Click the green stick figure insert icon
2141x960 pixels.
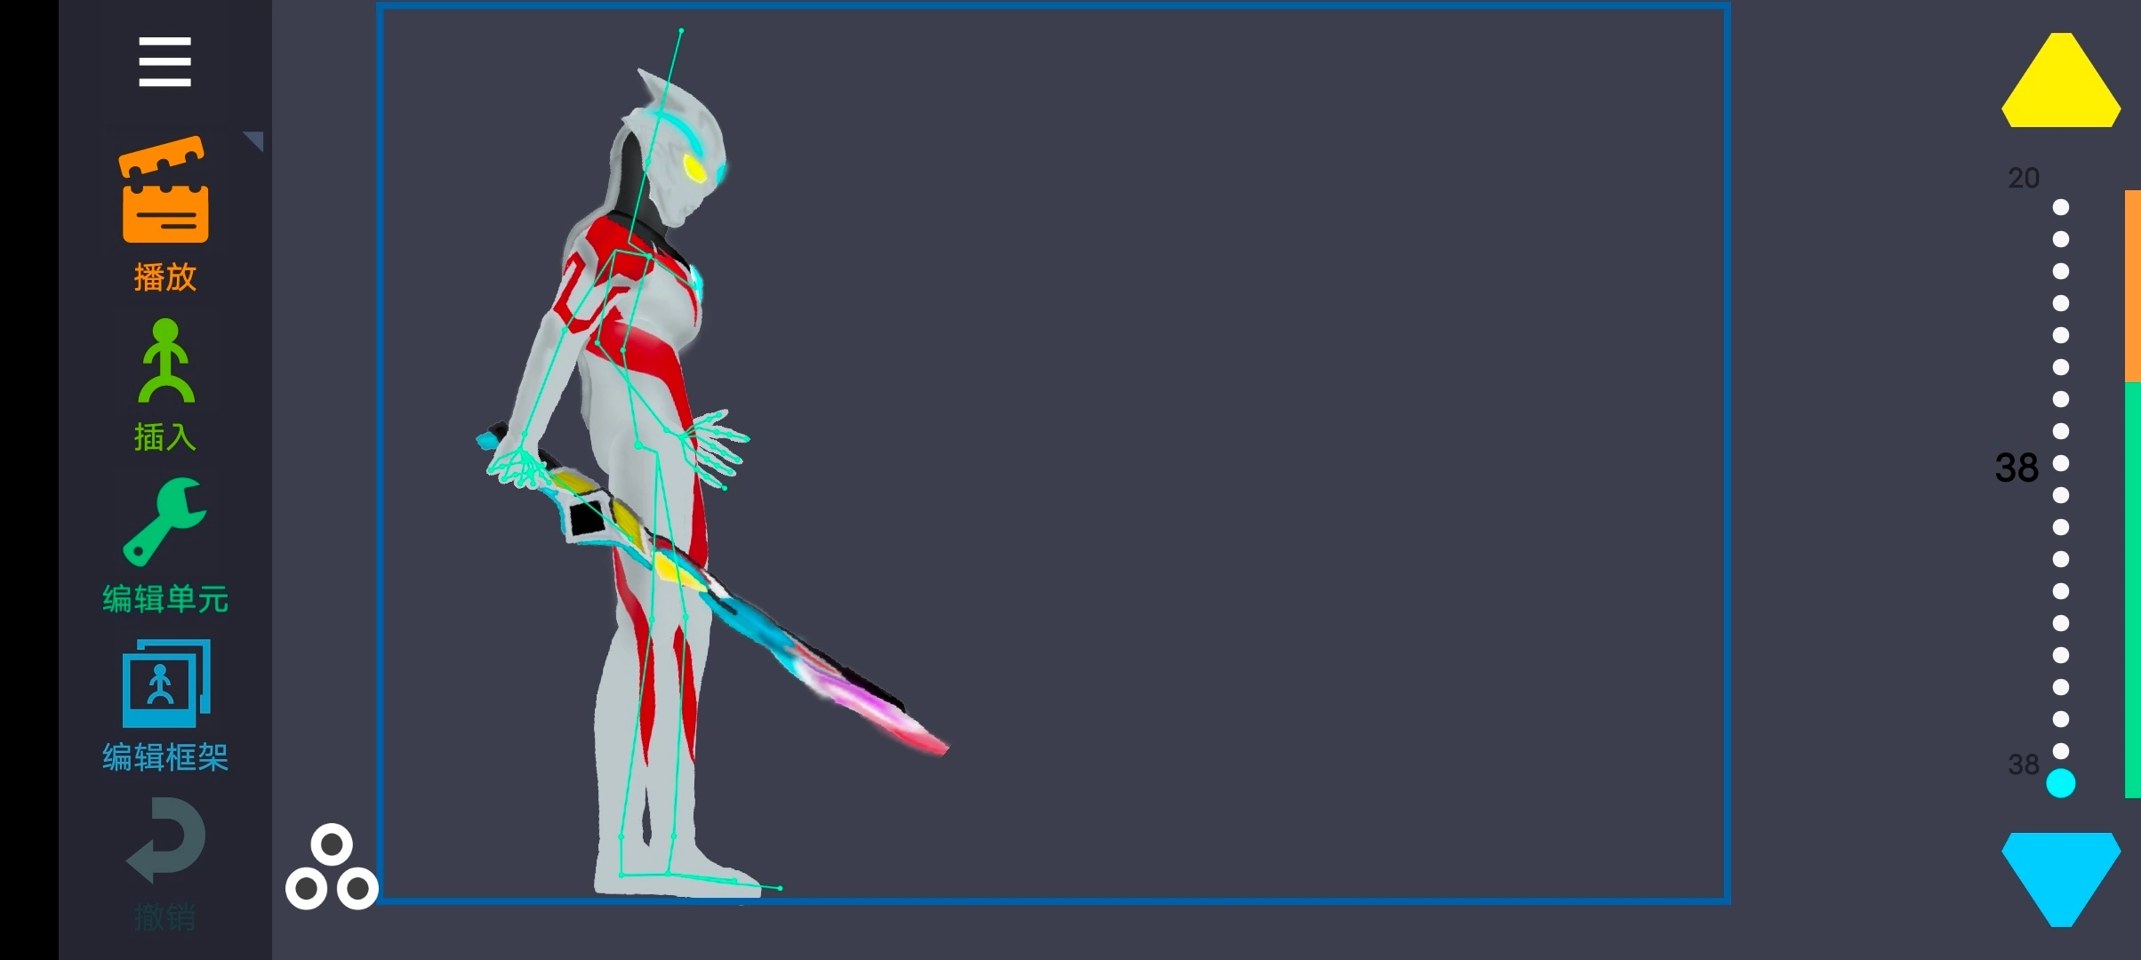tap(165, 362)
